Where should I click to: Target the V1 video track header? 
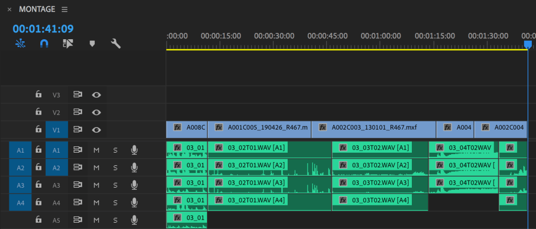(x=57, y=130)
